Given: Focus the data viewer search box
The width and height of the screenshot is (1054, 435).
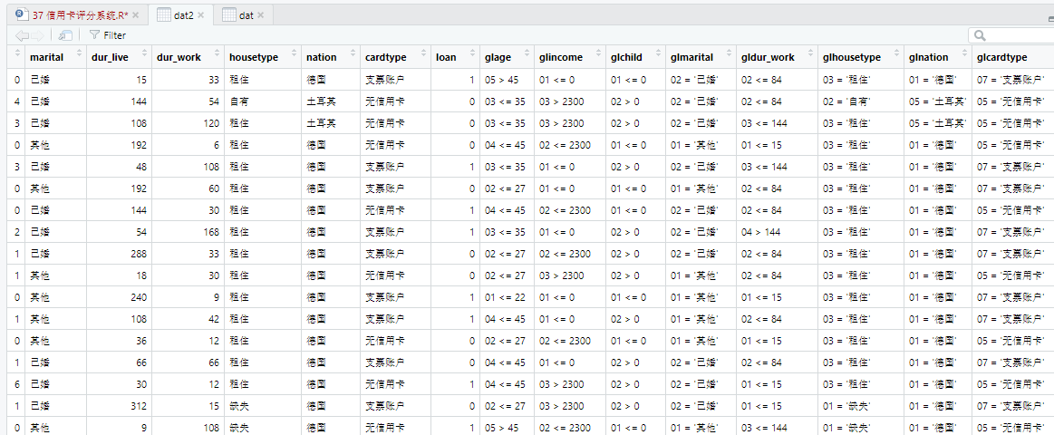Looking at the screenshot, I should tap(1011, 35).
